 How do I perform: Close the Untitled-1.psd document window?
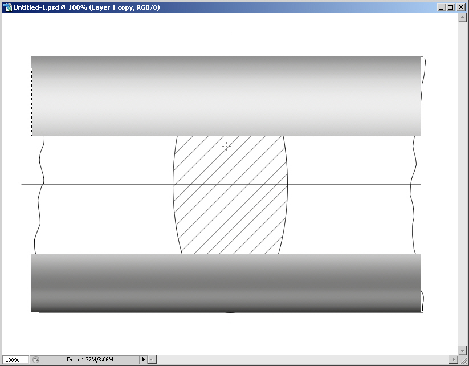[x=461, y=7]
